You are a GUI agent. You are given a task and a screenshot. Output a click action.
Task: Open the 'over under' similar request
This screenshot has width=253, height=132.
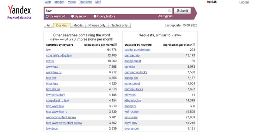click(132, 129)
